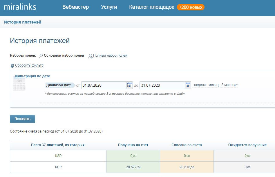Select Основной набор полей link
This screenshot has width=275, height=177.
point(64,56)
